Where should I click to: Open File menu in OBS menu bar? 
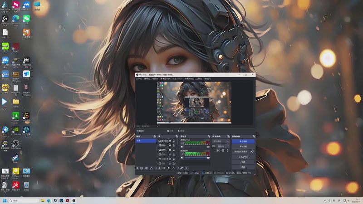[139, 78]
